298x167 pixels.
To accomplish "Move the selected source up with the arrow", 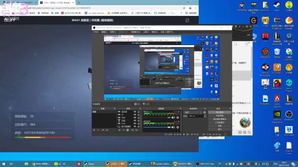I will [133, 130].
